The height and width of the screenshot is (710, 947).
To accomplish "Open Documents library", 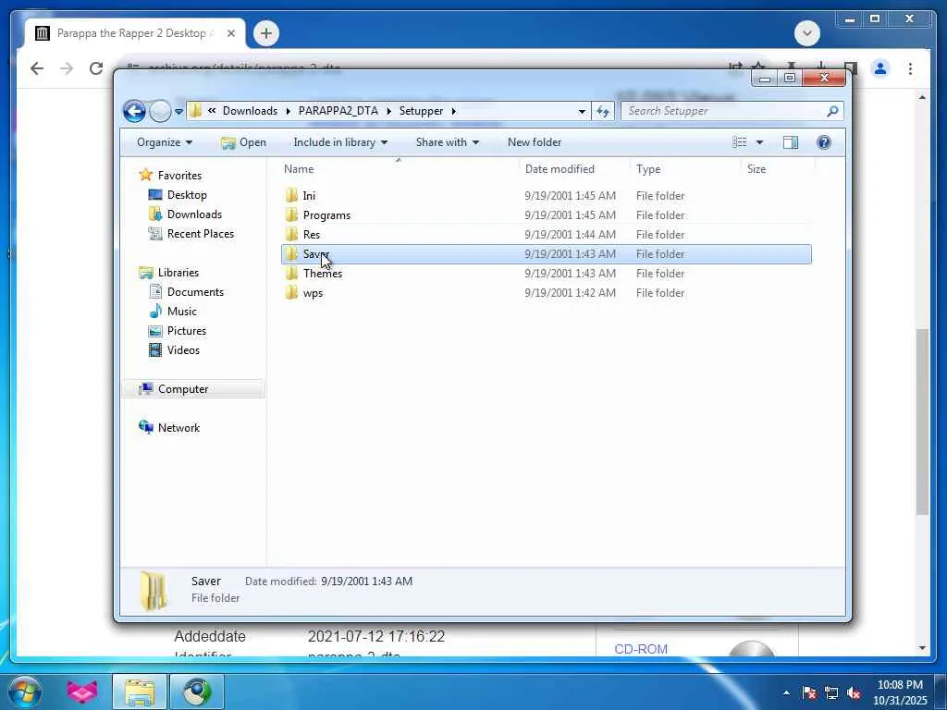I will point(195,292).
